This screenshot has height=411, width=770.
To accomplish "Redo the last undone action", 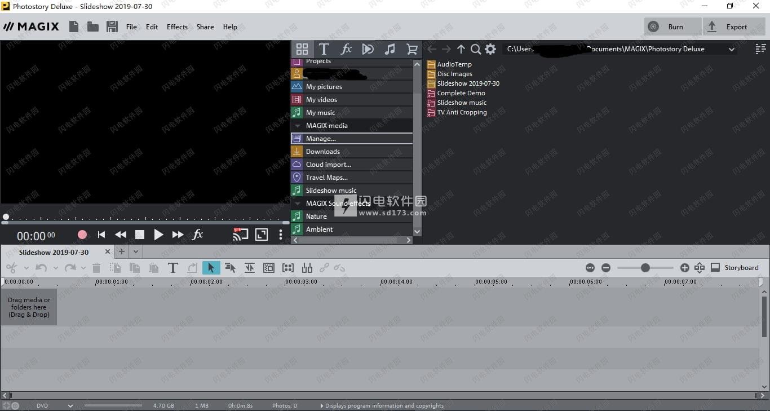I will pos(70,268).
